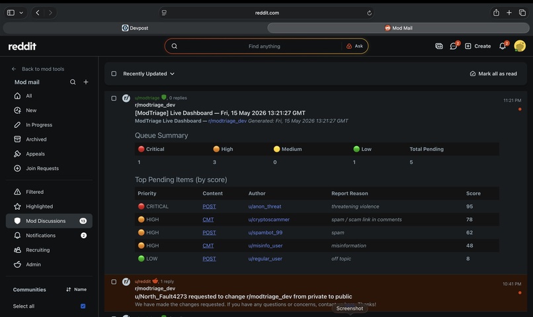Image resolution: width=533 pixels, height=317 pixels.
Task: Click the reload page icon in address bar
Action: [369, 13]
